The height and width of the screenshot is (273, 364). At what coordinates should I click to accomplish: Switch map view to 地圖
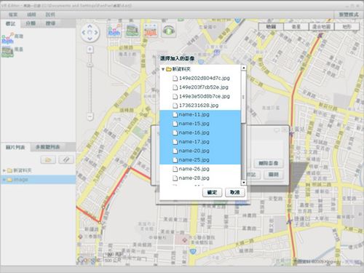coord(271,26)
